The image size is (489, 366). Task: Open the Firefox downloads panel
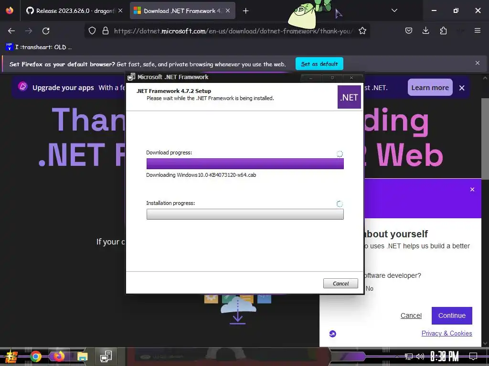coord(425,30)
